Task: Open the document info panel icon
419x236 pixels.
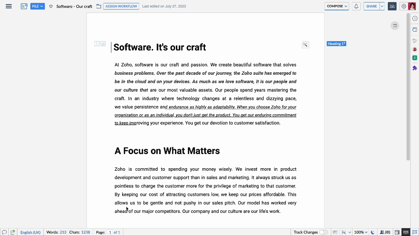Action: 415,18
